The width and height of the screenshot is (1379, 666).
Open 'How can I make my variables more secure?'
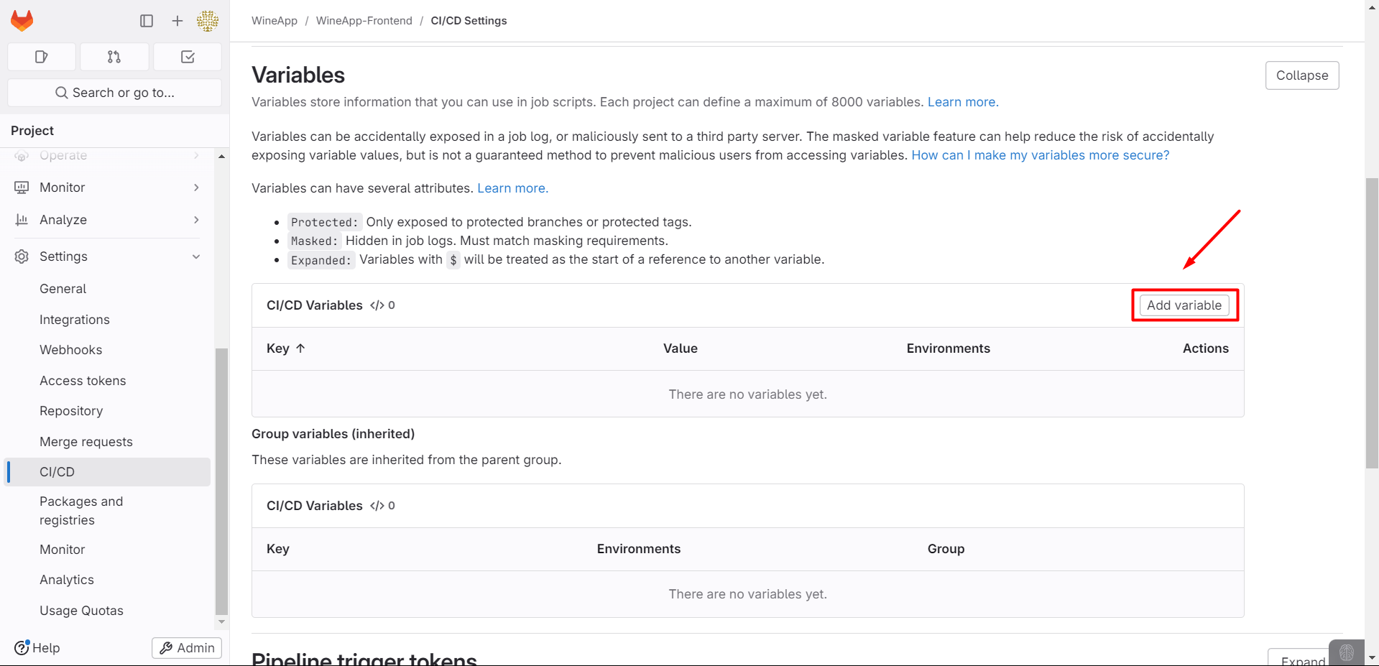1040,155
